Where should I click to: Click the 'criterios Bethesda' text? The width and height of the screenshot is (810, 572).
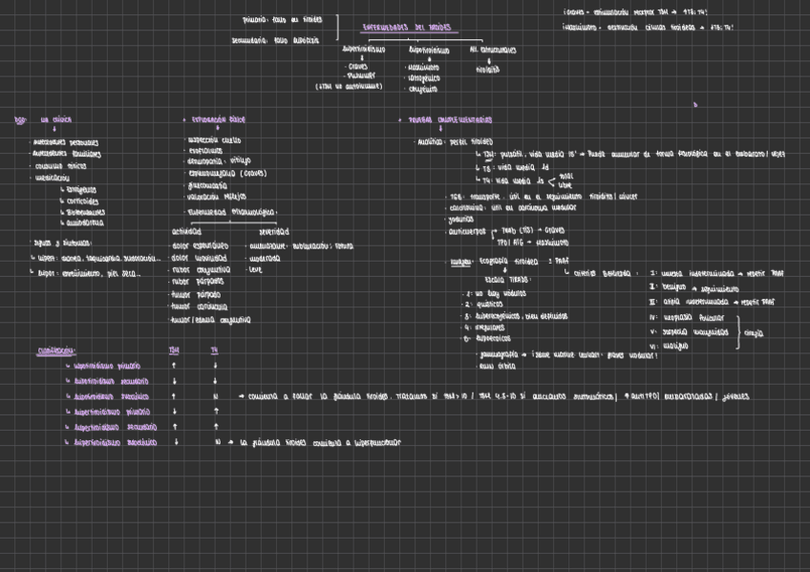click(x=602, y=273)
